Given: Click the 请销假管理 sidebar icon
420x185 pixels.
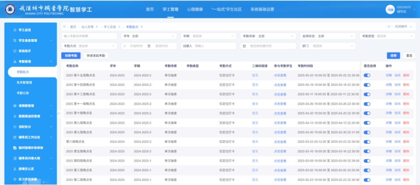Looking at the screenshot, I should tap(15, 106).
